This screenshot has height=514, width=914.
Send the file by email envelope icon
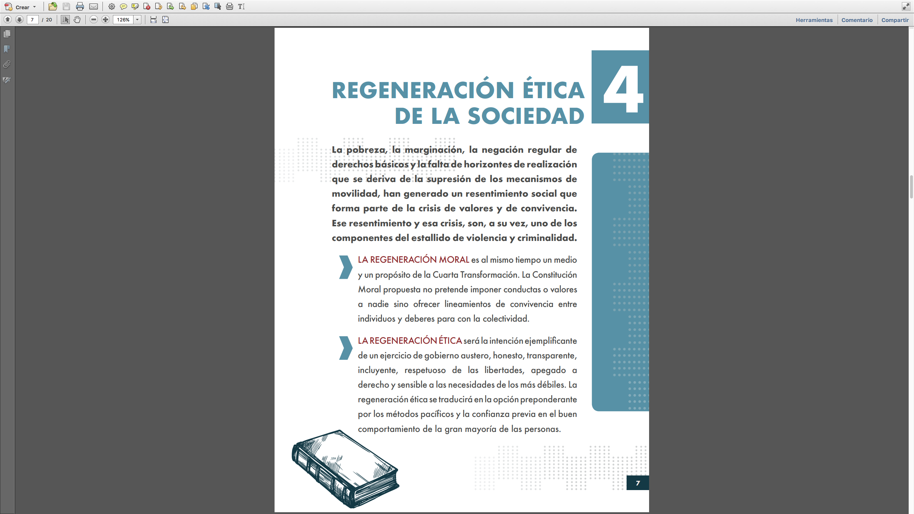[x=94, y=6]
